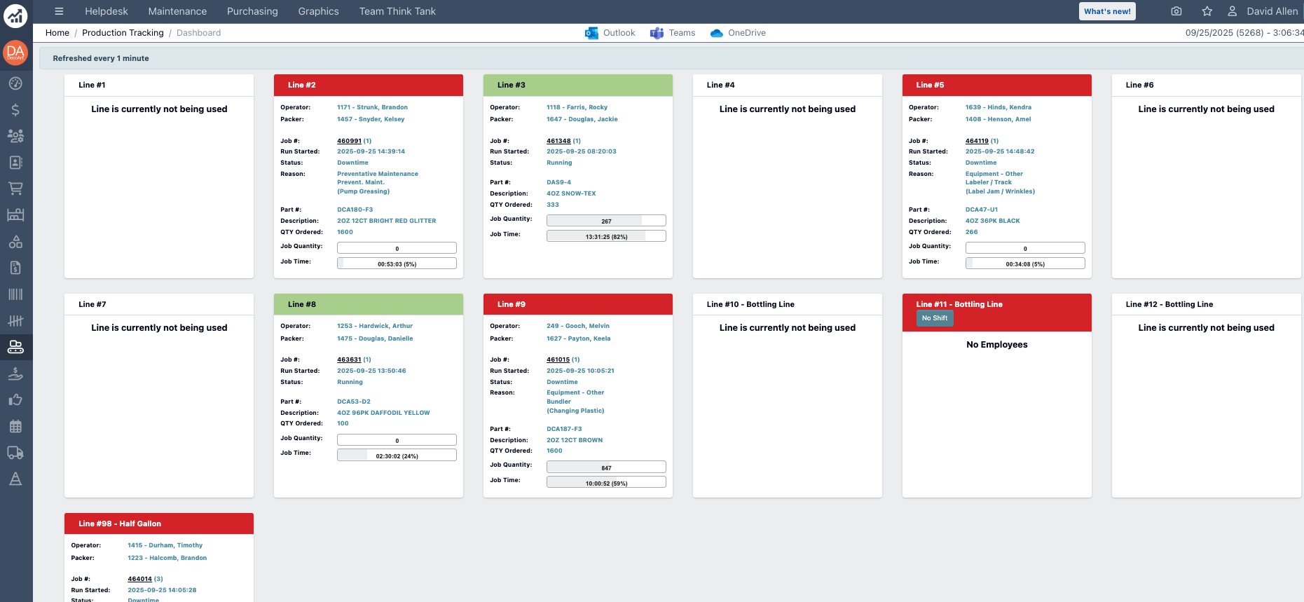
Task: Open job number 464119 on Line #5
Action: [x=977, y=141]
